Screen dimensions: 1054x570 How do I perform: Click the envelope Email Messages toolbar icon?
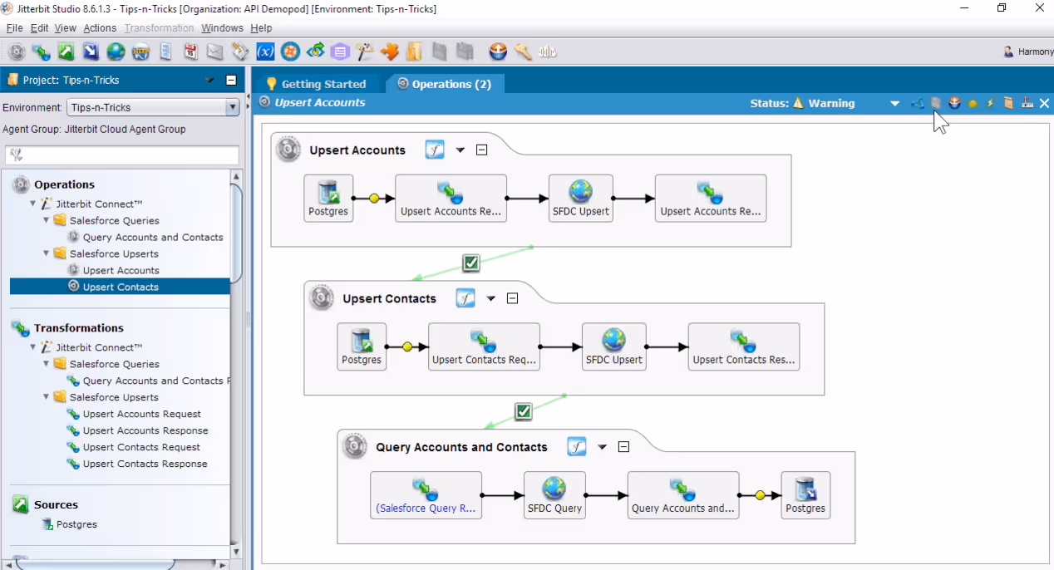(x=216, y=52)
